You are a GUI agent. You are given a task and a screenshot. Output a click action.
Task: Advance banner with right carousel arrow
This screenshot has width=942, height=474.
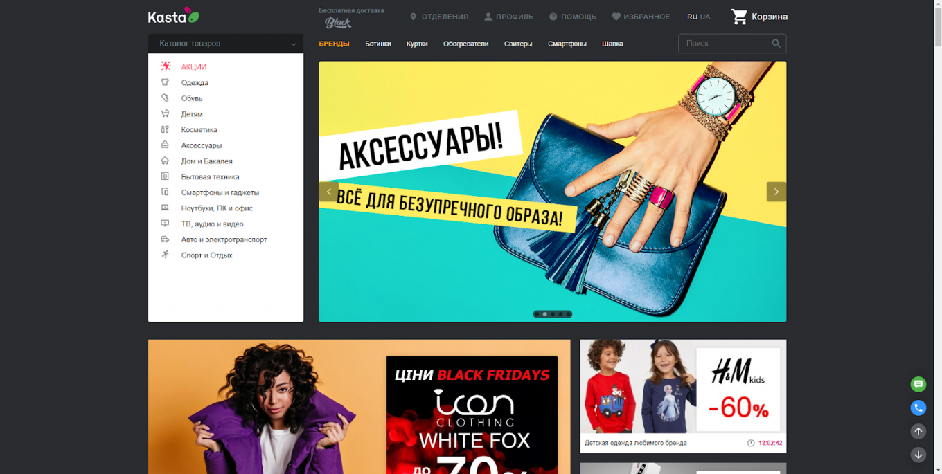coord(776,192)
